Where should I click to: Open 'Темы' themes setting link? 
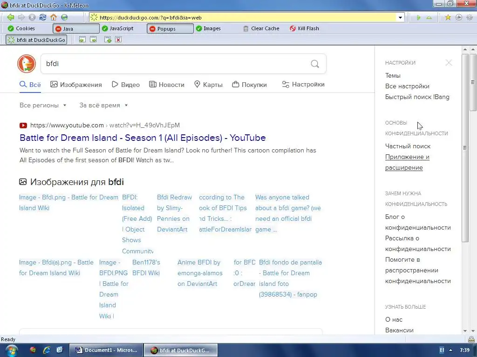[x=393, y=76]
